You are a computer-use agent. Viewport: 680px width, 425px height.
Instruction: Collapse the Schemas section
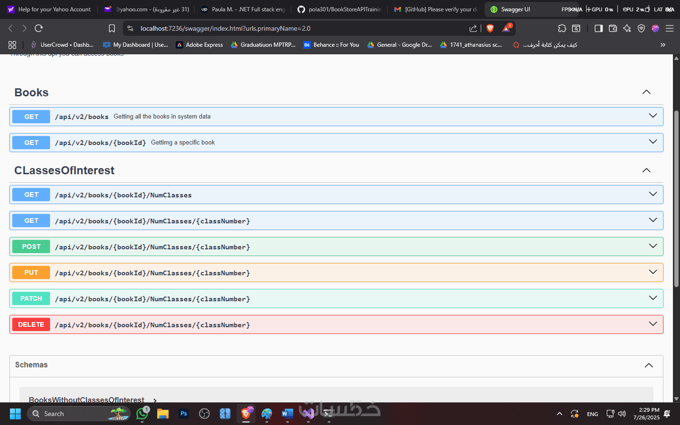(649, 365)
